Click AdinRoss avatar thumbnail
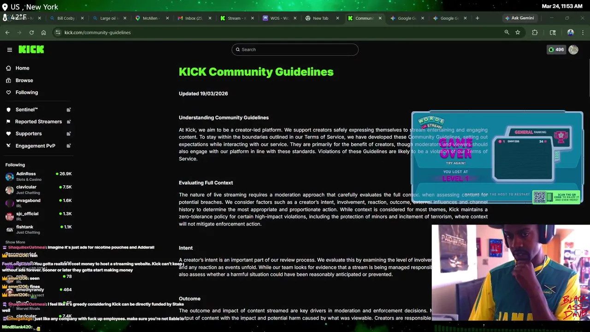This screenshot has height=332, width=590. pos(10,177)
